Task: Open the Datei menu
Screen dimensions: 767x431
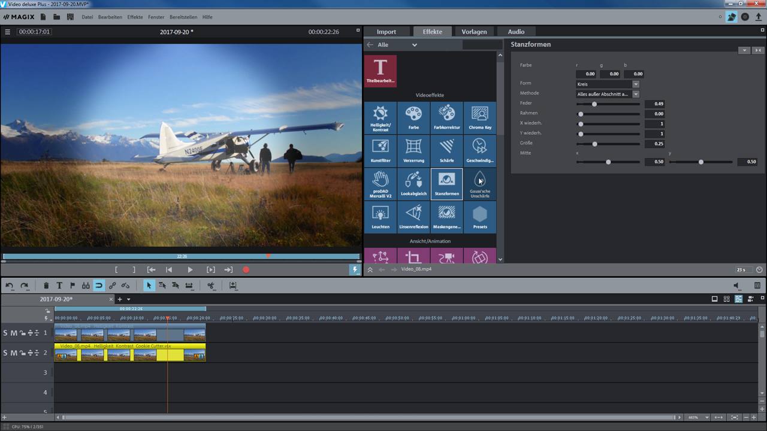Action: coord(87,17)
